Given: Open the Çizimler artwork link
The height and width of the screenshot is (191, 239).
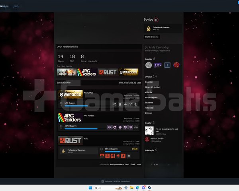Looking at the screenshot, I should [149, 113].
